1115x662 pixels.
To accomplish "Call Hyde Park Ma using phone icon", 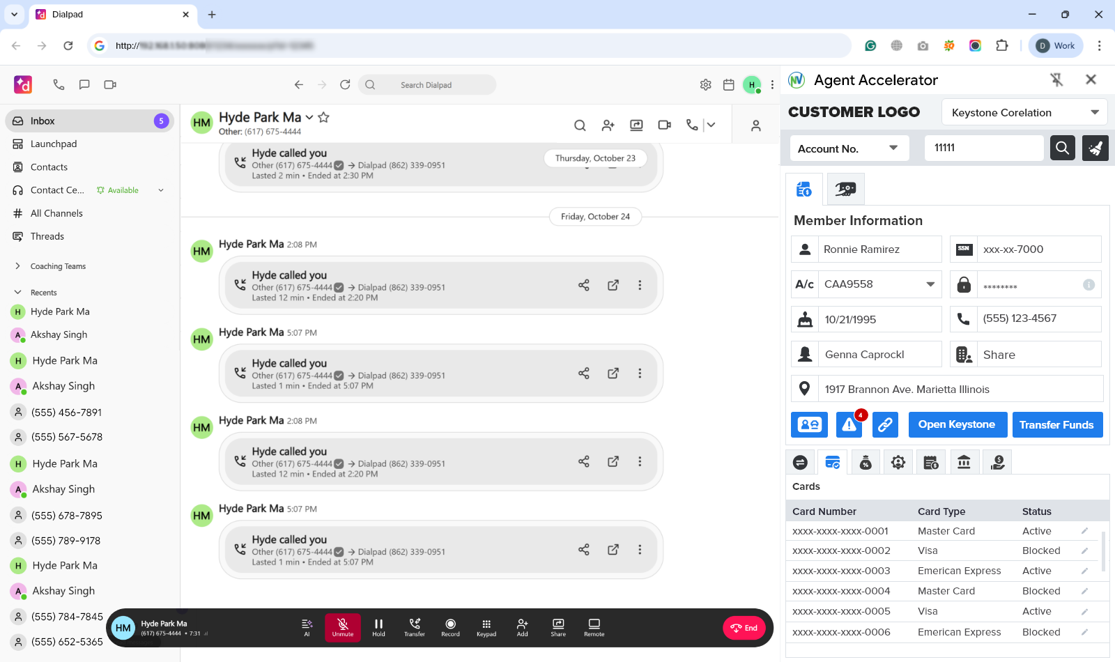I will [x=692, y=125].
